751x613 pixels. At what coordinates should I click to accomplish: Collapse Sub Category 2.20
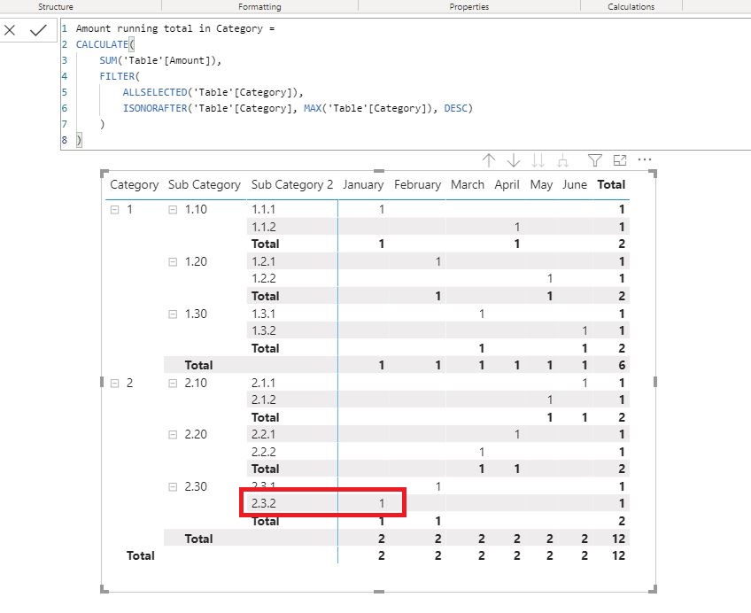tap(173, 434)
